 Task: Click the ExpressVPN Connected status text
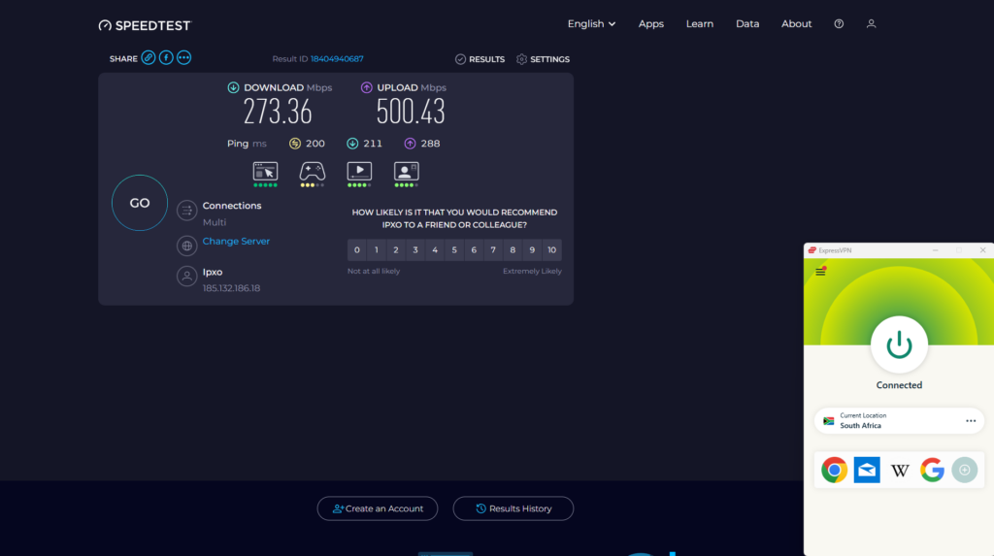[x=899, y=385]
